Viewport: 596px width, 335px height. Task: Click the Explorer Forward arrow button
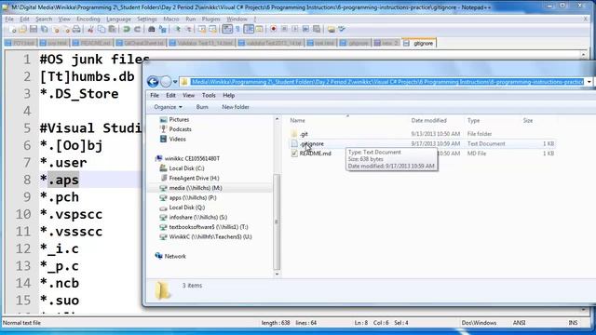(x=166, y=82)
